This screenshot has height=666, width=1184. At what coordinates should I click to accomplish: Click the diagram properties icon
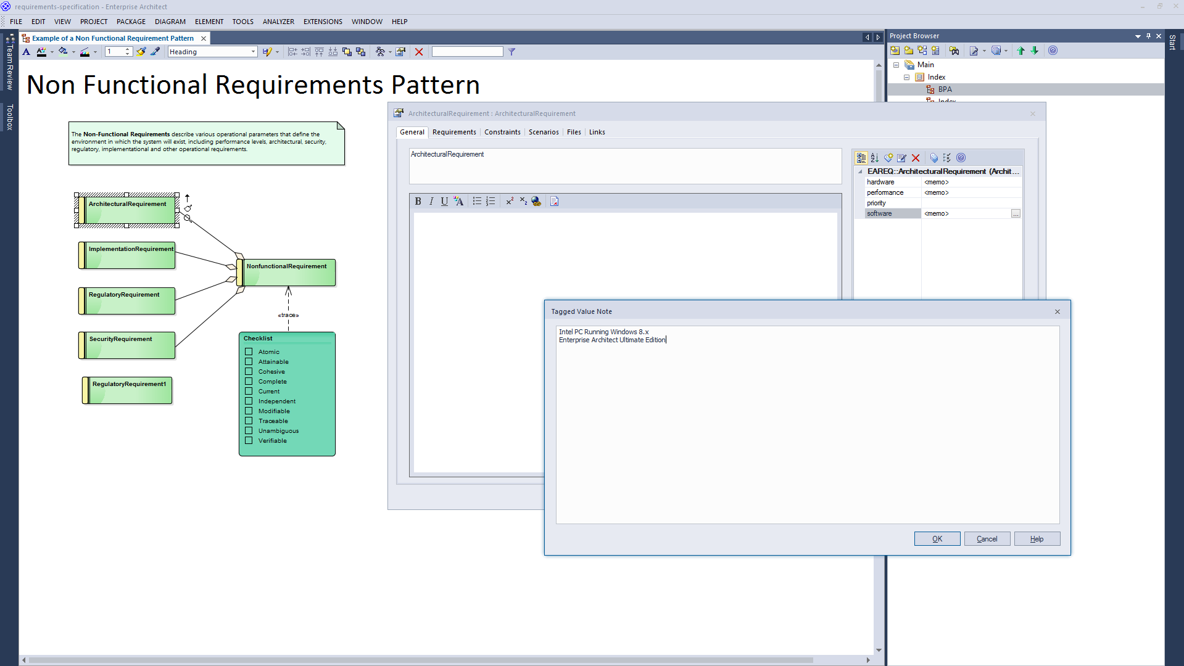pos(400,52)
